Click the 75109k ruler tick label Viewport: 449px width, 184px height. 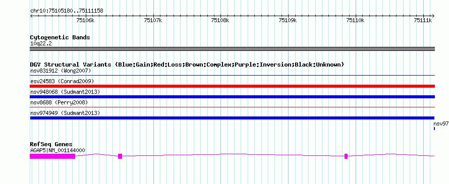pyautogui.click(x=288, y=20)
